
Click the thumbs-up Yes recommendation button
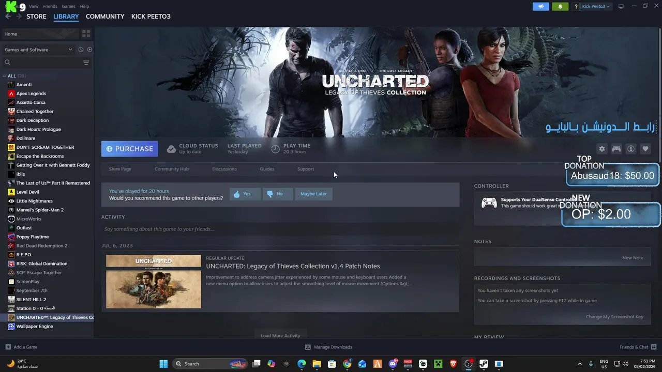(x=245, y=194)
